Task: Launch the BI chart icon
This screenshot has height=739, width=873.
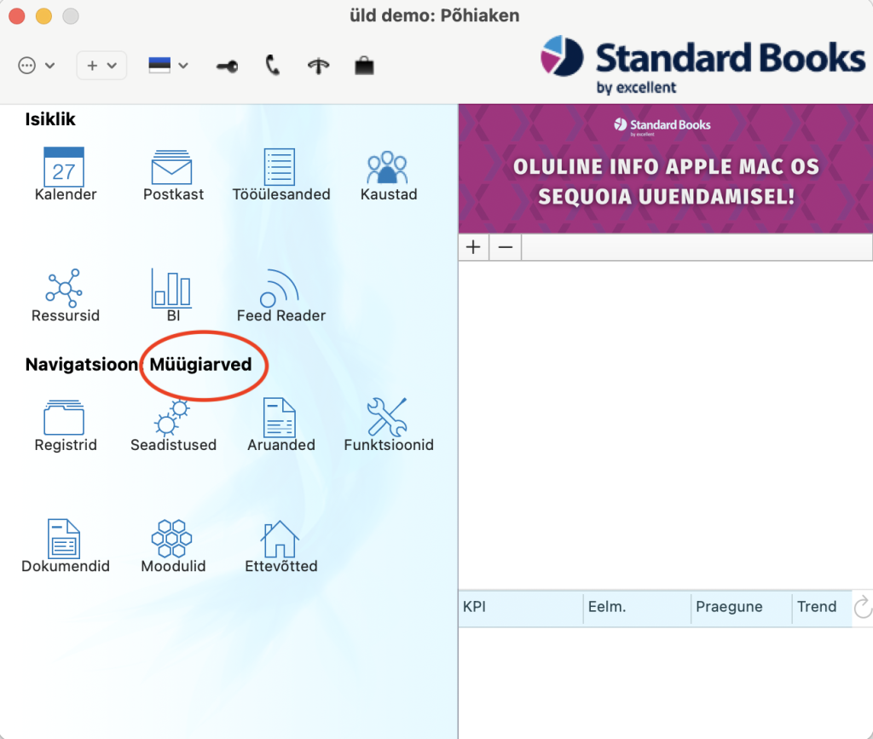Action: [x=172, y=288]
